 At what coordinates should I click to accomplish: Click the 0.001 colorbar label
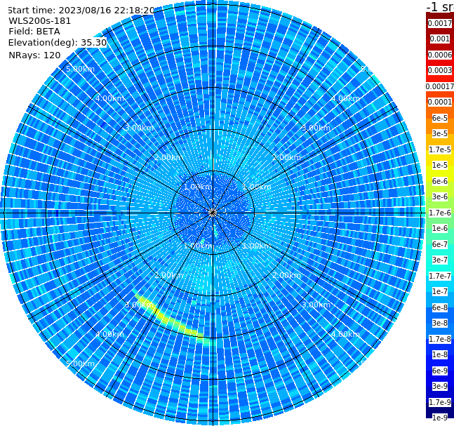pyautogui.click(x=440, y=39)
